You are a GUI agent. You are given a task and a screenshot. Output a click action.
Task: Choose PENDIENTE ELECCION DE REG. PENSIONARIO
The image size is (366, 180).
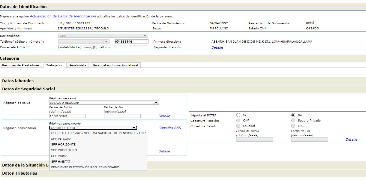pos(85,167)
